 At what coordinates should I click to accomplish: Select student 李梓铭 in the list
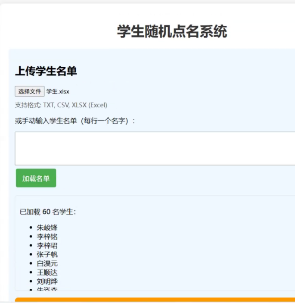(x=47, y=237)
